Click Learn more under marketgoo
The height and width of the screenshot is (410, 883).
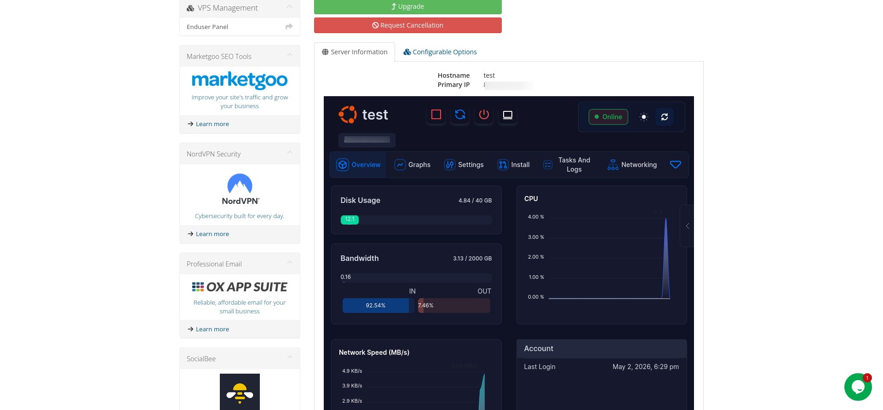[x=212, y=124]
